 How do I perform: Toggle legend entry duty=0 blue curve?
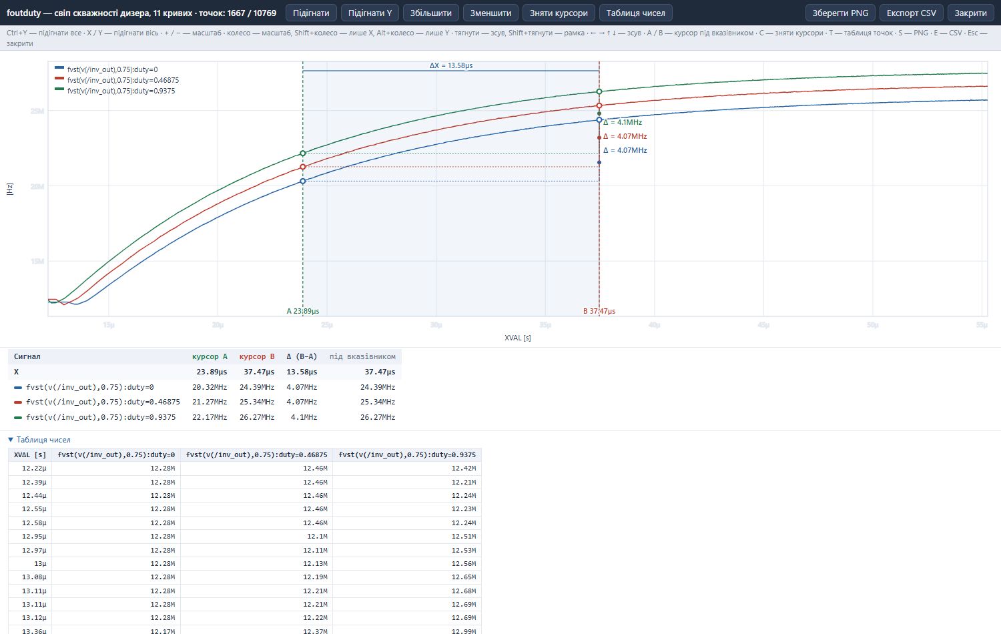107,69
